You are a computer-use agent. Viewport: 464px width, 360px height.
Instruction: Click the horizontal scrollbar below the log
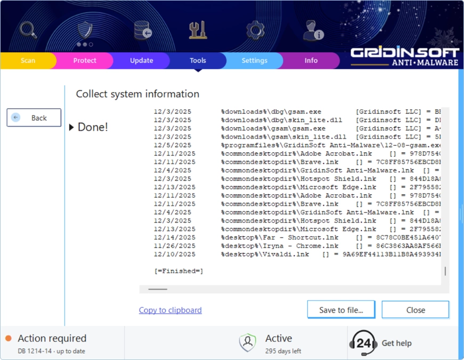click(158, 289)
